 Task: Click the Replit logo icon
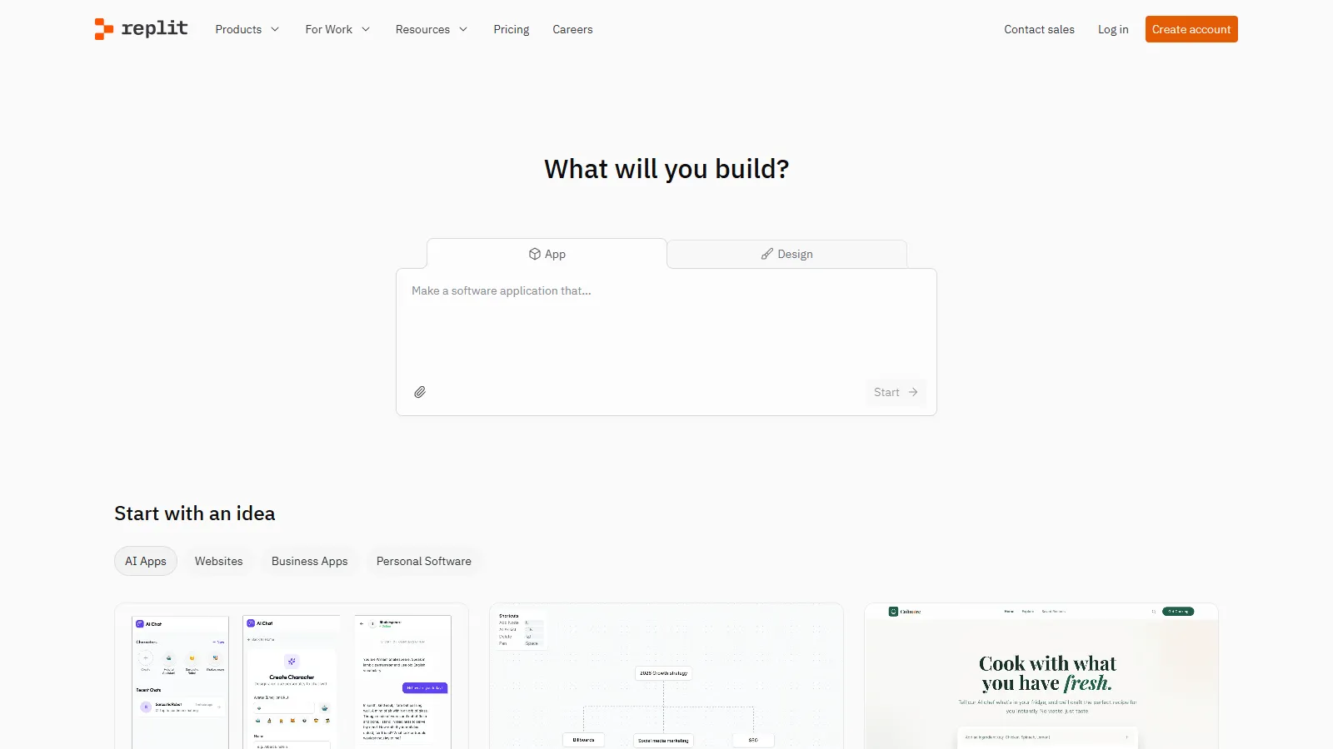point(104,29)
